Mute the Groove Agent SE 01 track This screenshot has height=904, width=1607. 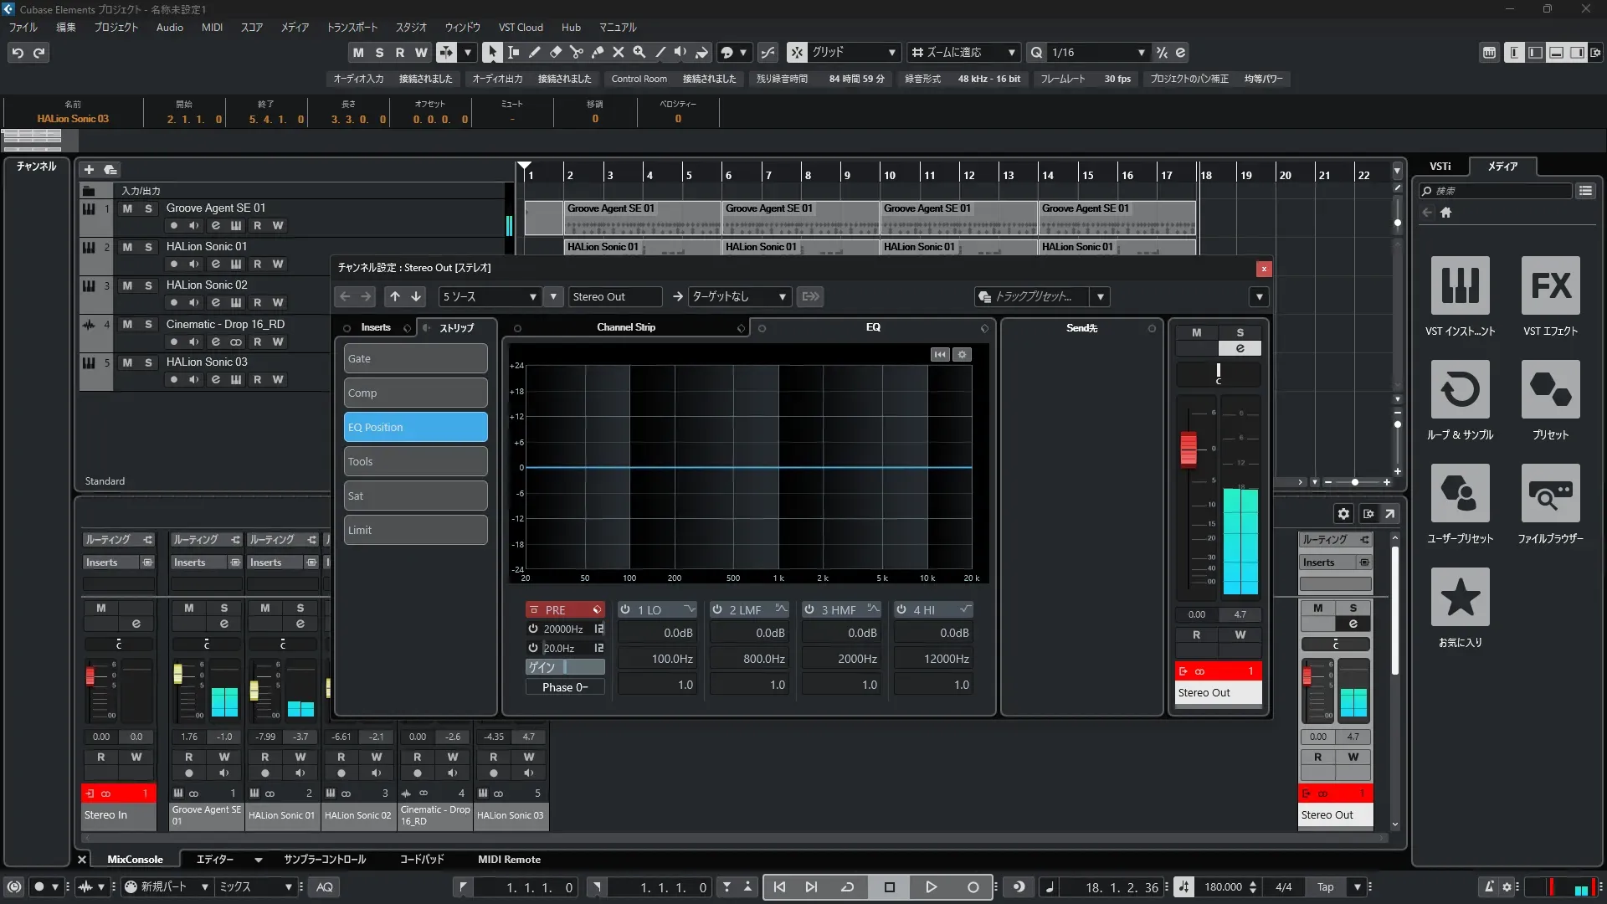coord(127,208)
